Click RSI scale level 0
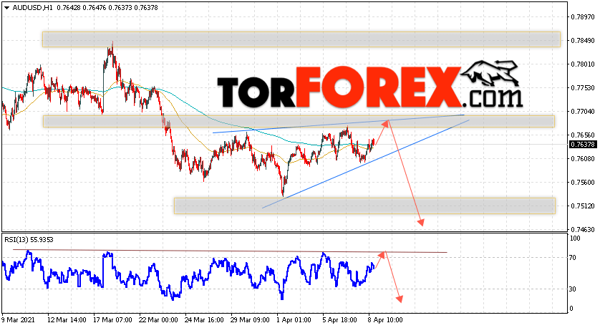The width and height of the screenshot is (600, 328). pyautogui.click(x=571, y=309)
